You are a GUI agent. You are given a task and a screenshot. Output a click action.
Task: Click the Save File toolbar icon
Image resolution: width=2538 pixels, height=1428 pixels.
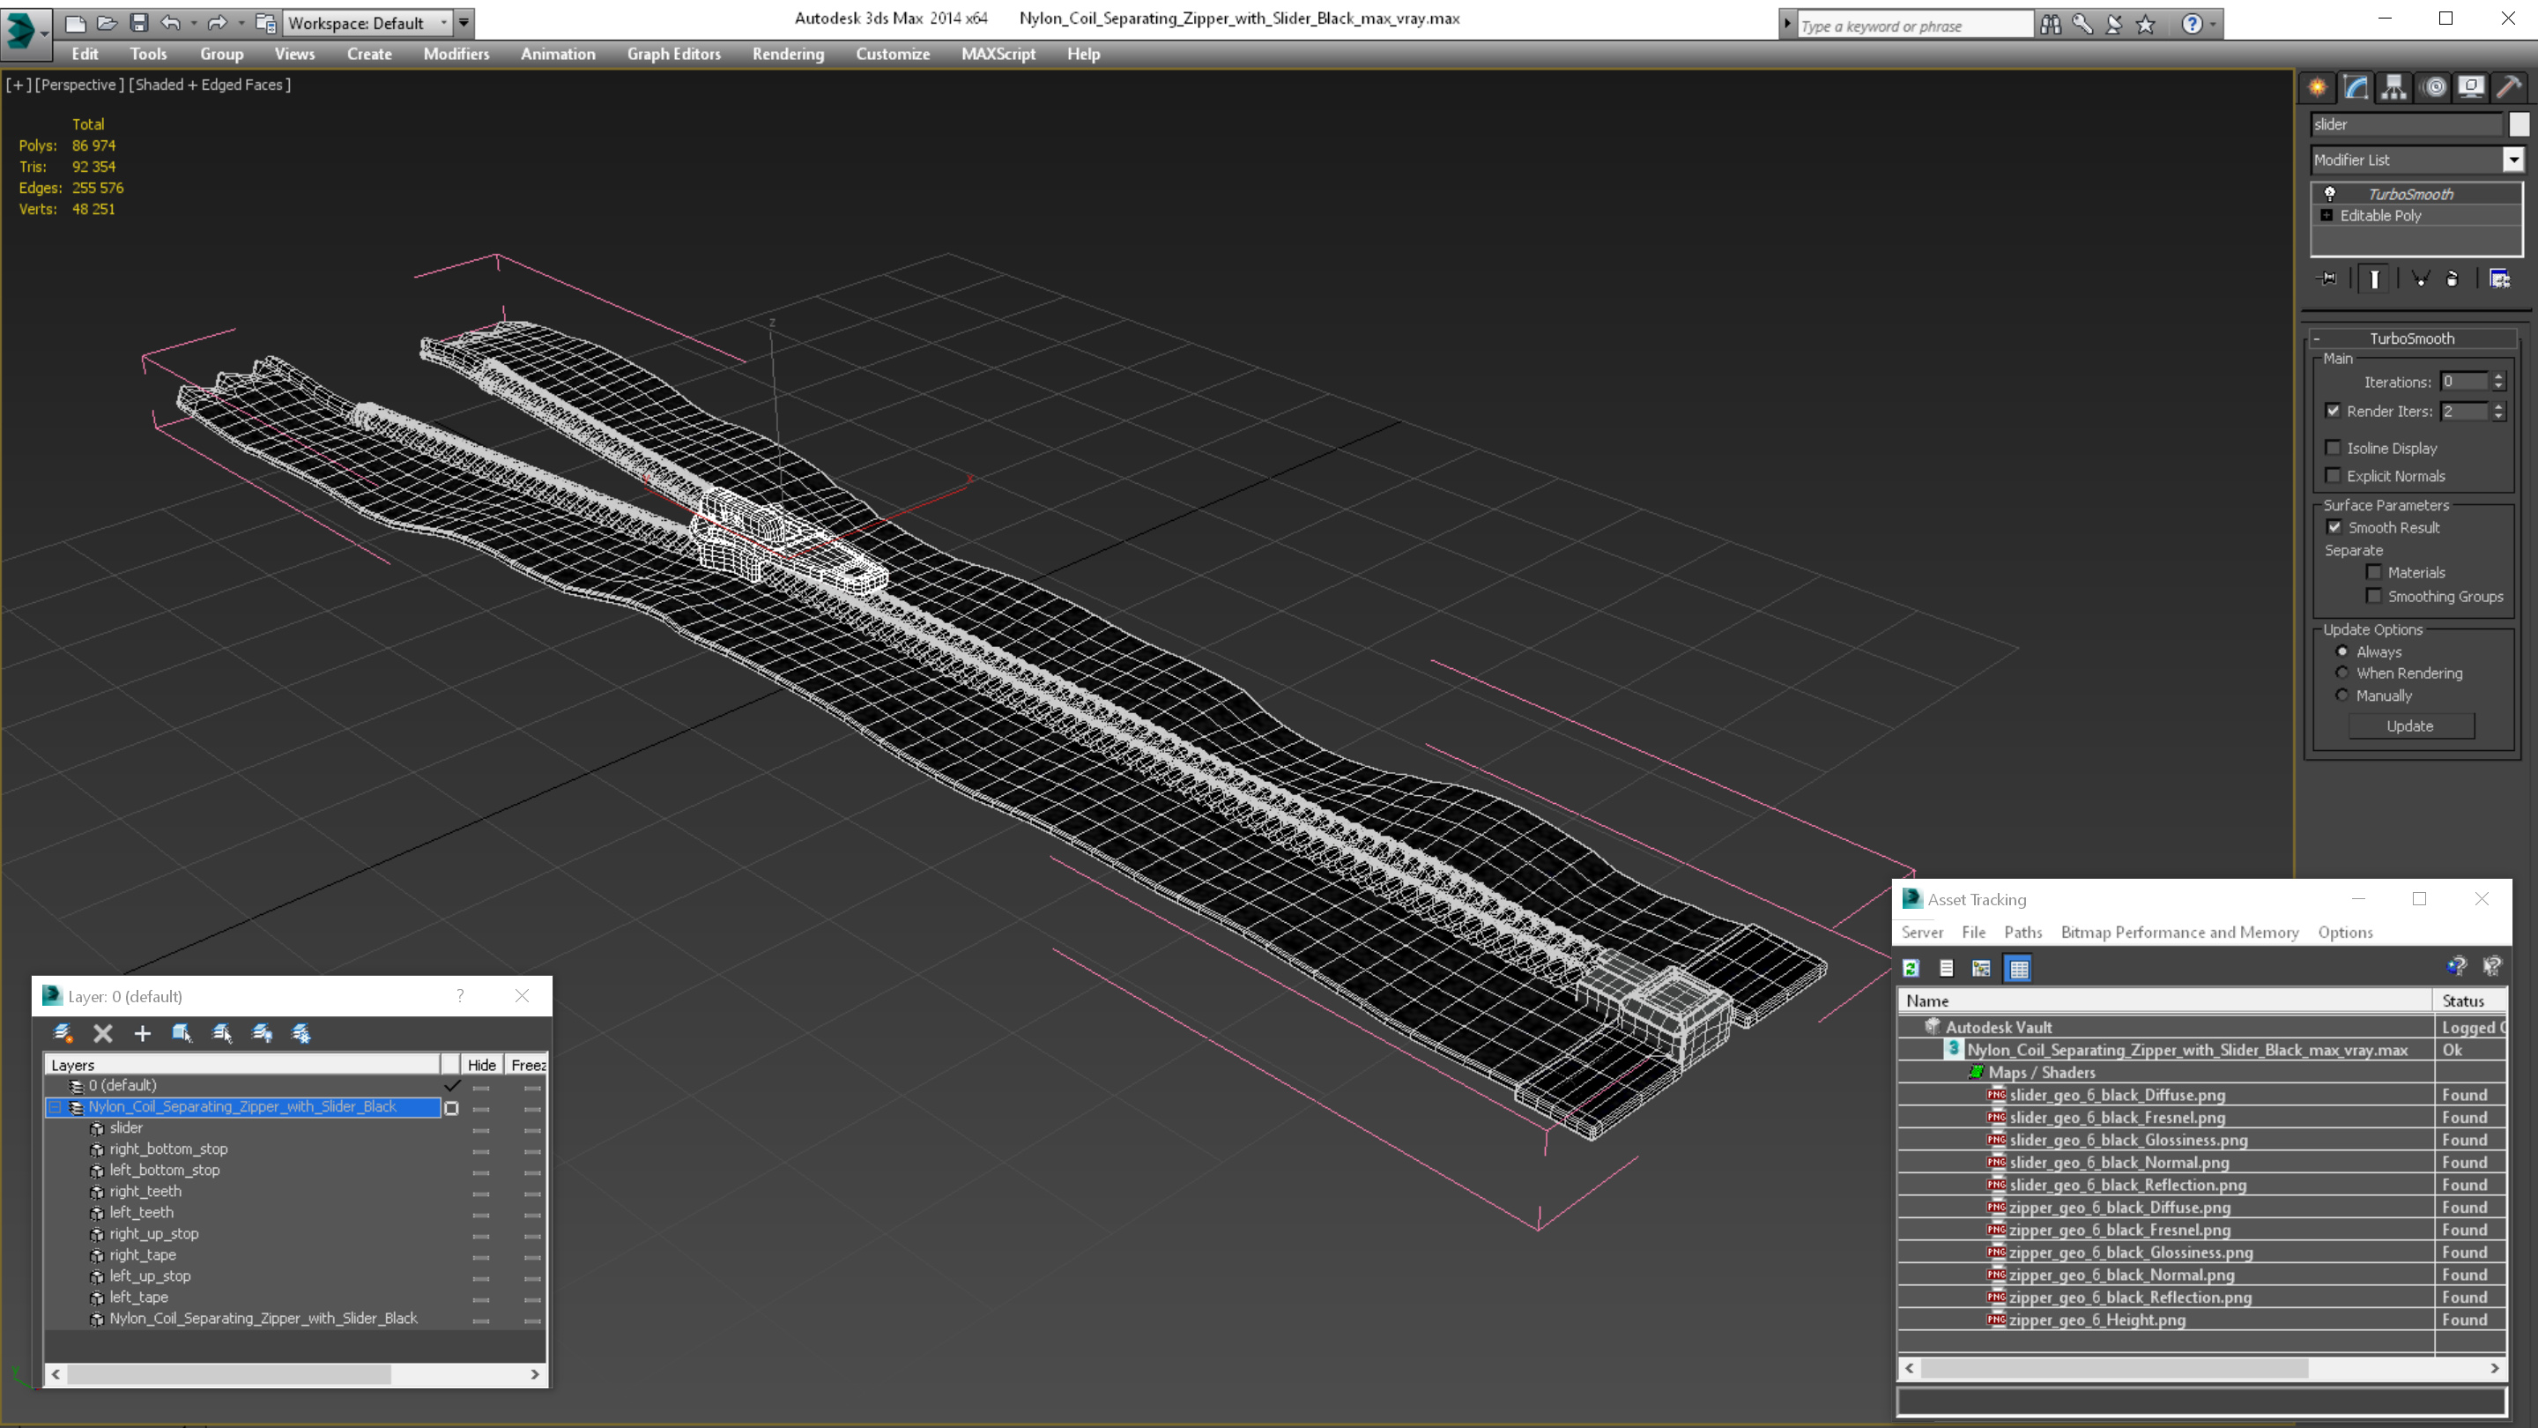point(139,23)
